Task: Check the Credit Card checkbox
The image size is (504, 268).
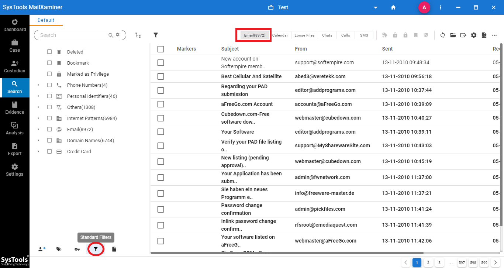Action: point(49,151)
